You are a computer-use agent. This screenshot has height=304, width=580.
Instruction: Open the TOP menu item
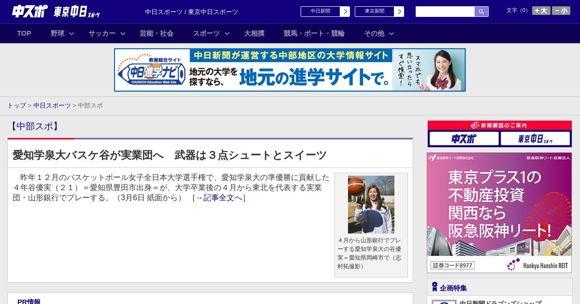(x=24, y=33)
